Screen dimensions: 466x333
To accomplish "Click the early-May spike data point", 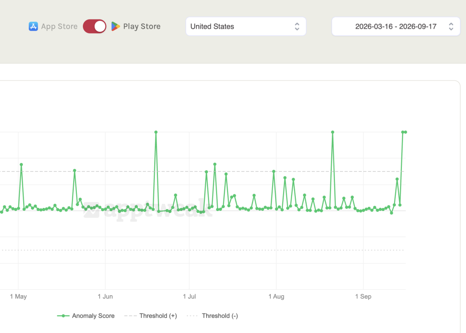I will (21, 165).
